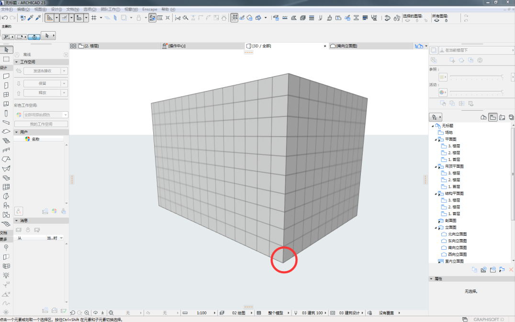Select the Marquee tool in the toolbox

click(6, 59)
